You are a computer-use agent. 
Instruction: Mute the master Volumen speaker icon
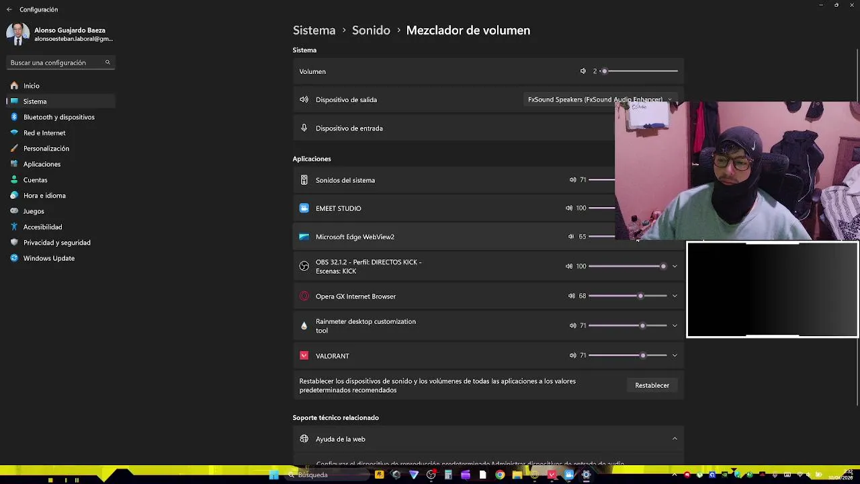point(583,71)
